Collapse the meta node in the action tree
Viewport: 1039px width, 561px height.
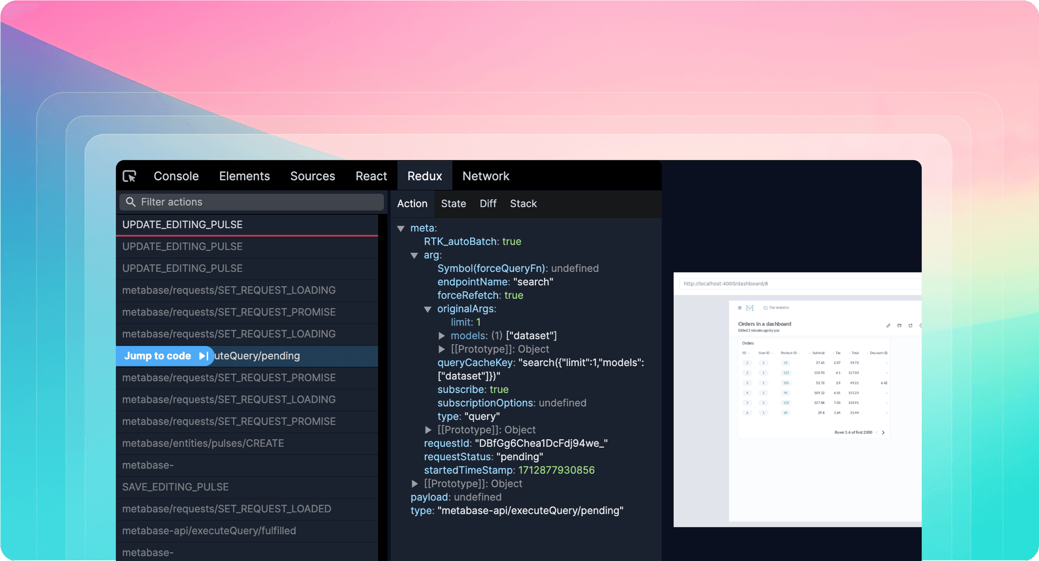click(400, 228)
